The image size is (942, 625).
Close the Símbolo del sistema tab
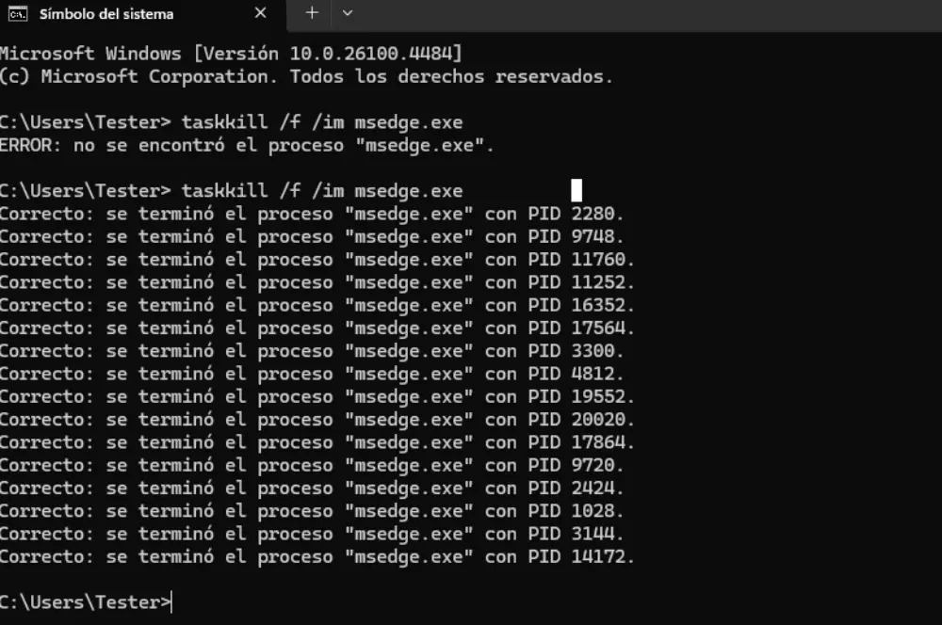point(262,14)
